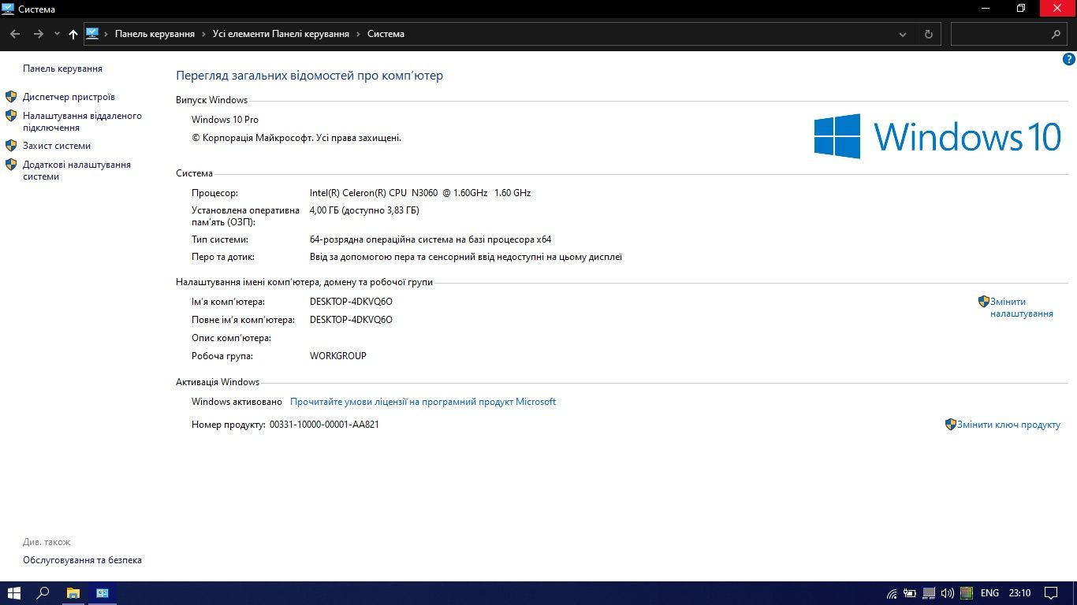Open 'Додаткові налаштування системи'
Image resolution: width=1077 pixels, height=605 pixels.
(x=76, y=170)
